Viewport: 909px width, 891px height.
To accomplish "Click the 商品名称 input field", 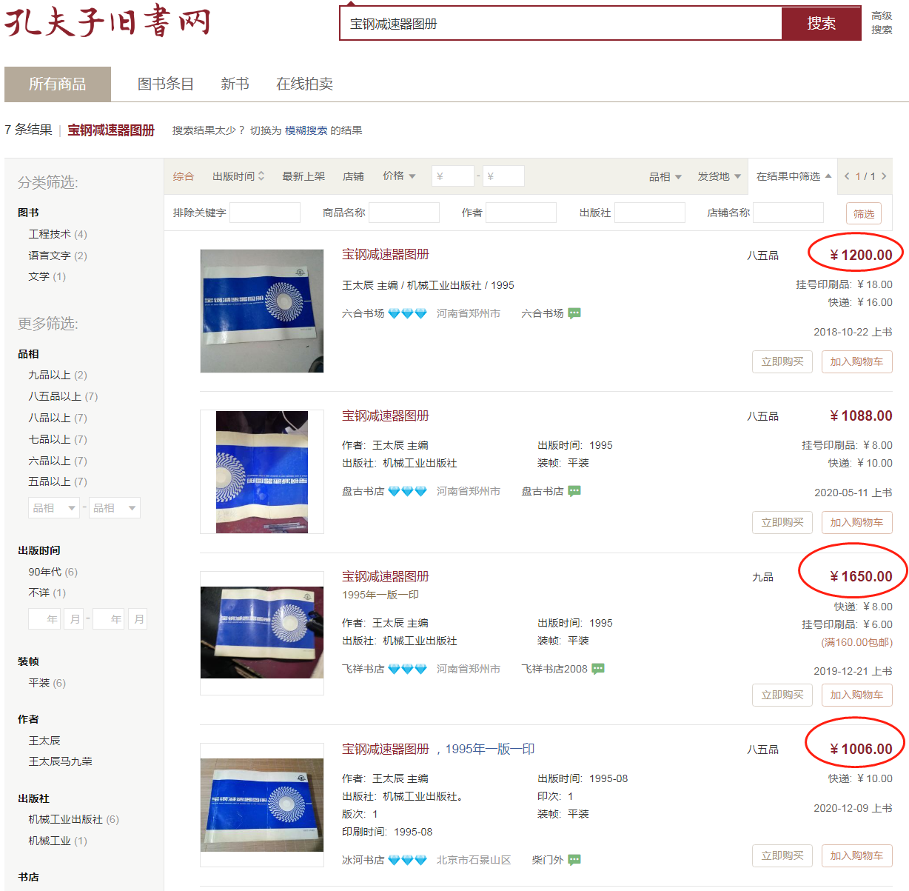I will (x=404, y=213).
